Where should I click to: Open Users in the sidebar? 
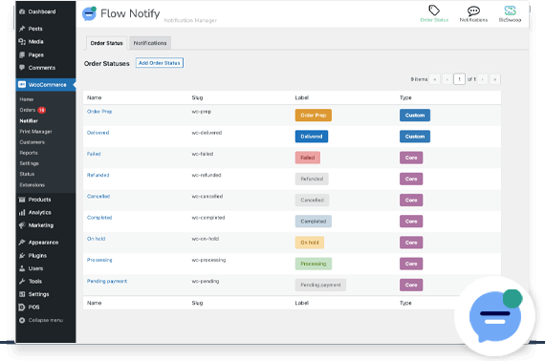35,268
